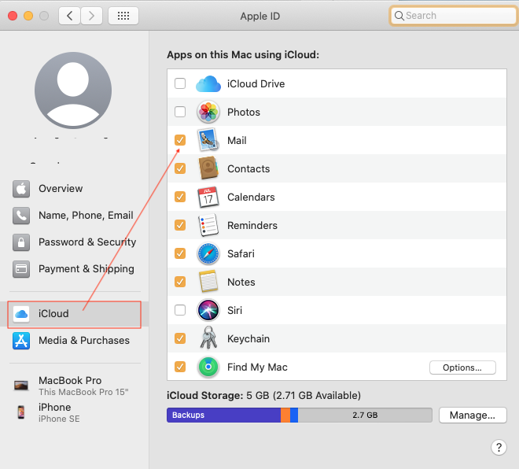Uncheck the Mail checkbox
The image size is (519, 469).
pos(180,140)
